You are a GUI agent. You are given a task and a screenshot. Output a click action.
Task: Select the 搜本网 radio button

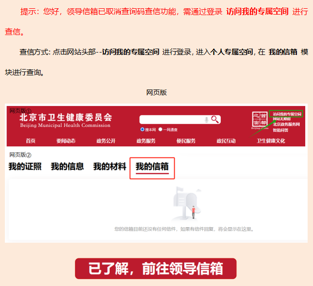(x=142, y=130)
